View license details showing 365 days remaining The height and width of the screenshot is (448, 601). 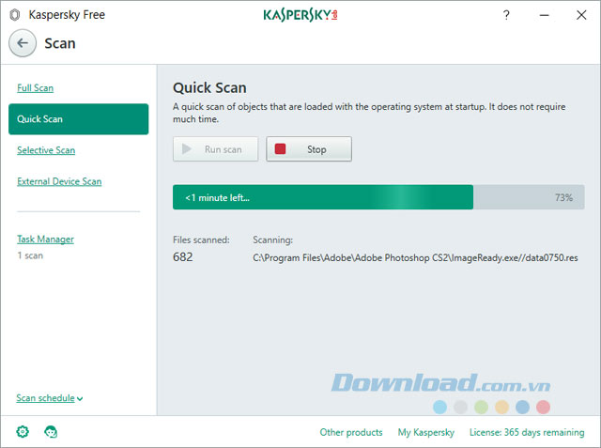point(527,432)
